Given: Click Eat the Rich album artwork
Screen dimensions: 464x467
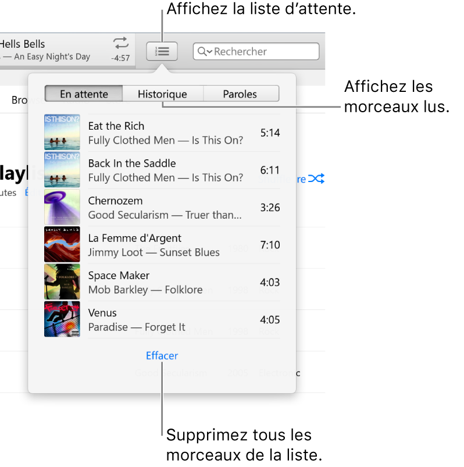Looking at the screenshot, I should 62,132.
